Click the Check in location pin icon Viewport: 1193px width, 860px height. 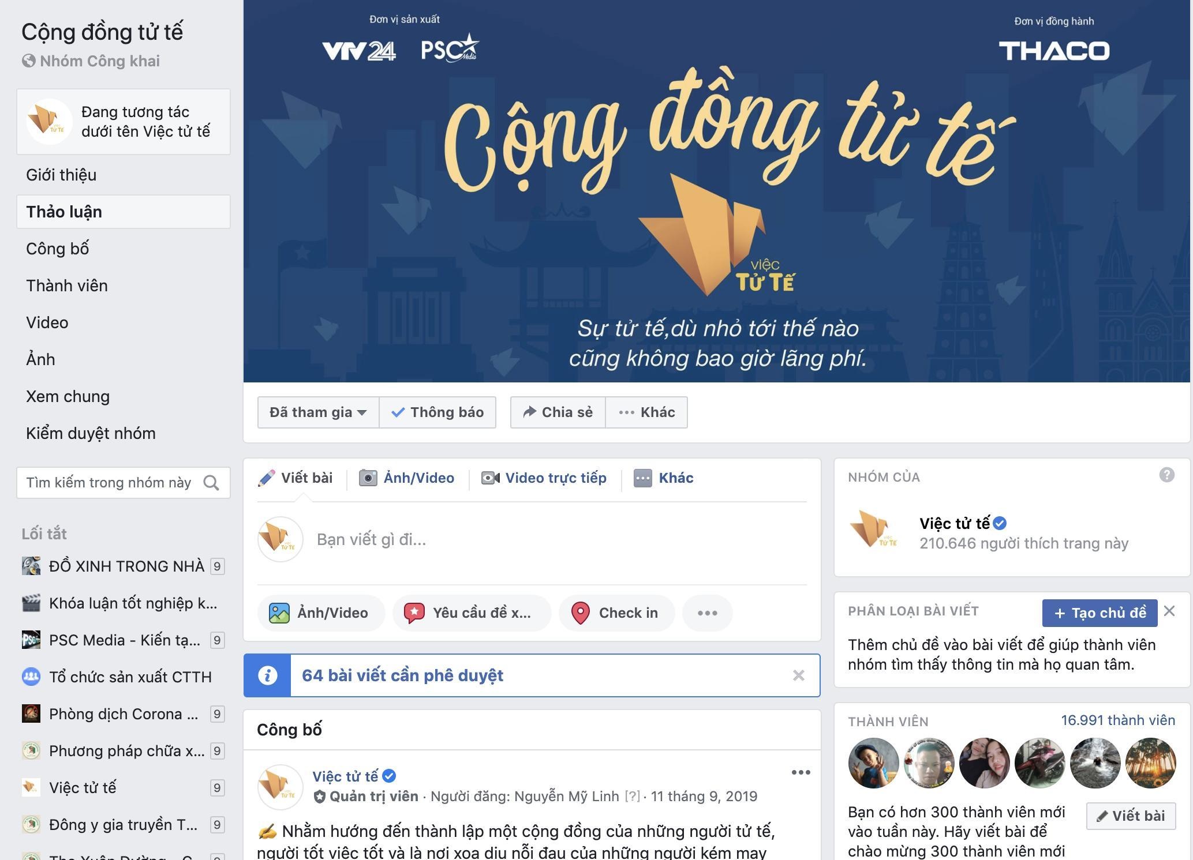pyautogui.click(x=580, y=613)
